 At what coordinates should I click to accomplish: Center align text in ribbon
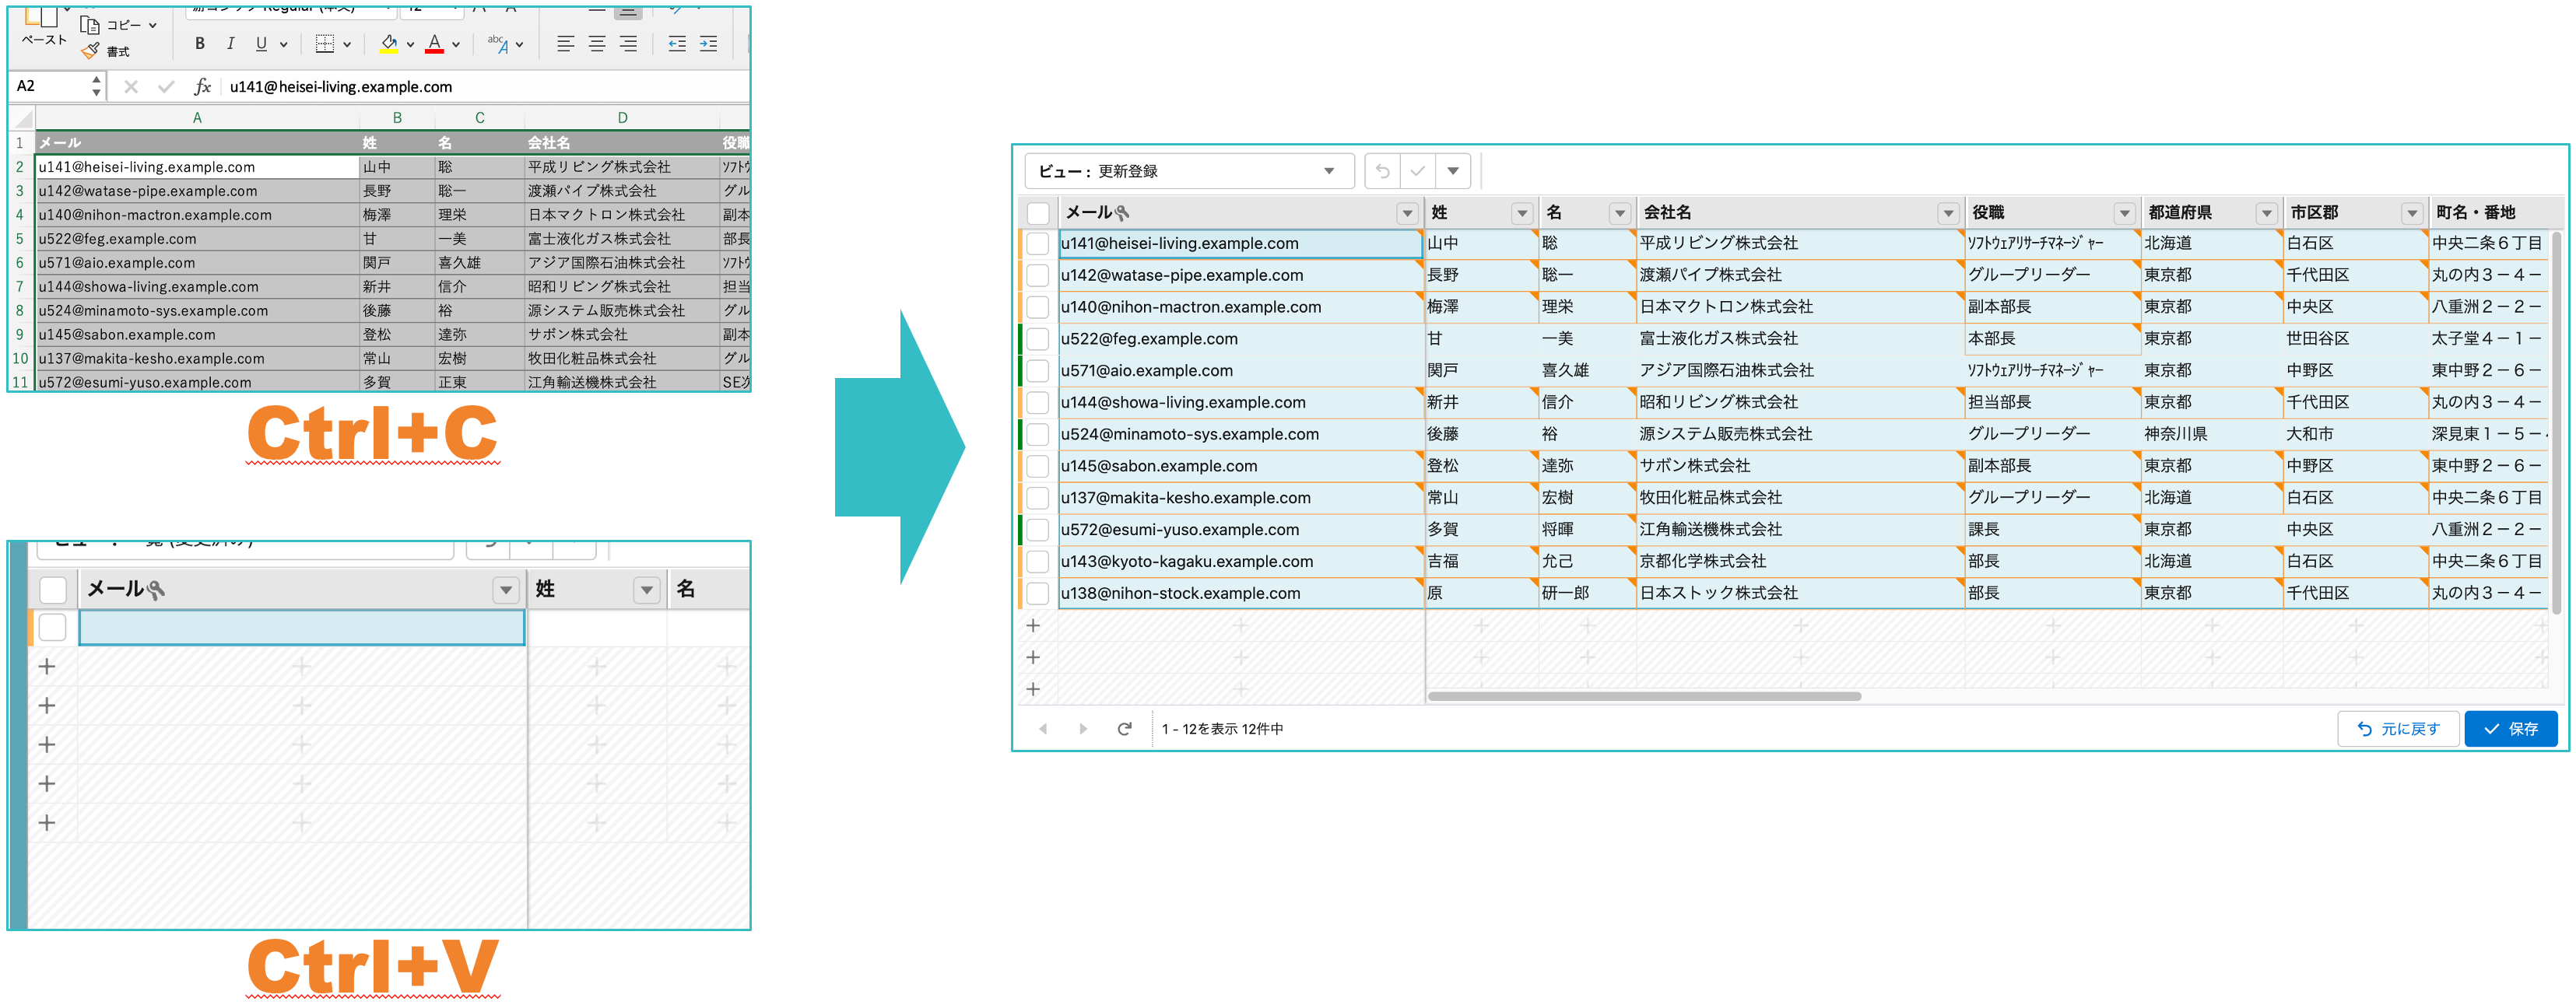[597, 43]
